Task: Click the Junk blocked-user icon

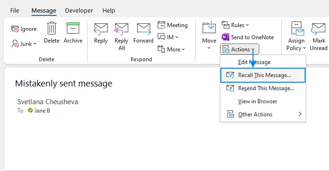Action: click(x=15, y=43)
